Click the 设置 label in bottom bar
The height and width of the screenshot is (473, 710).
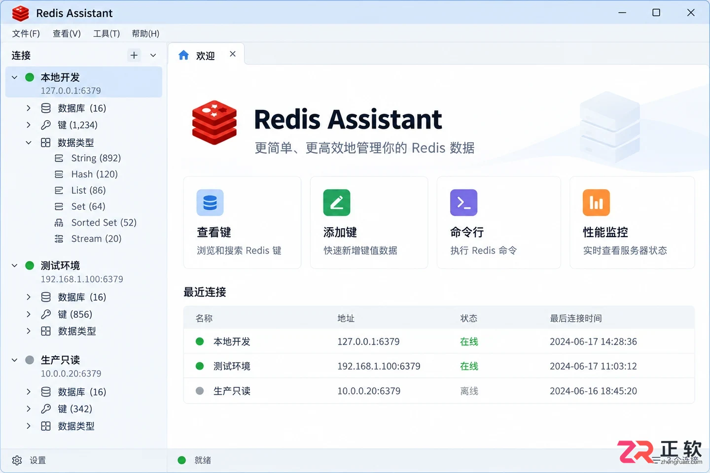38,460
